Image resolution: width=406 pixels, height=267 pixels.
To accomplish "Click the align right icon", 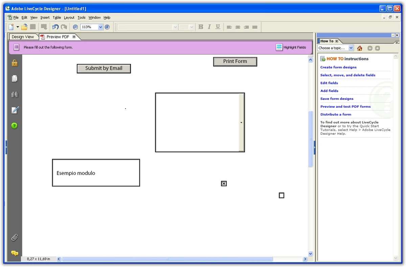I will pyautogui.click(x=246, y=27).
